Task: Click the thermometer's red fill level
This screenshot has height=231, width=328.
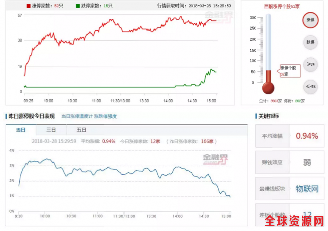Action: pos(268,76)
